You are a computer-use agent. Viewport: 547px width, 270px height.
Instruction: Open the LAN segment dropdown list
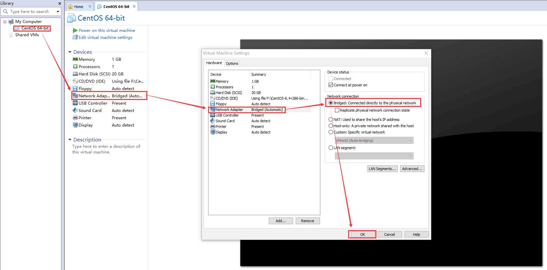click(x=374, y=156)
